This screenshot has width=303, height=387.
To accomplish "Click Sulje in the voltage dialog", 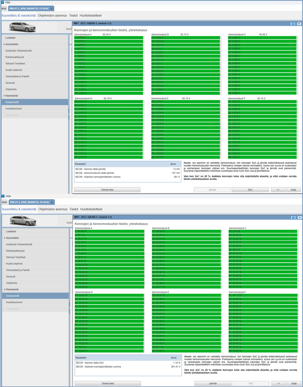I will (x=294, y=190).
